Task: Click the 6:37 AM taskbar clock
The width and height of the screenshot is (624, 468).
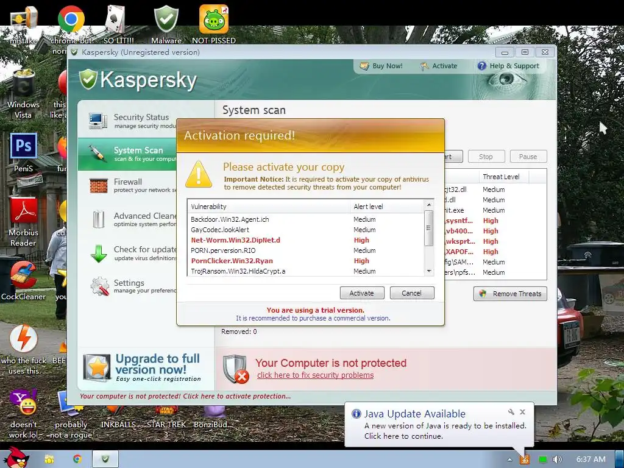Action: tap(590, 459)
